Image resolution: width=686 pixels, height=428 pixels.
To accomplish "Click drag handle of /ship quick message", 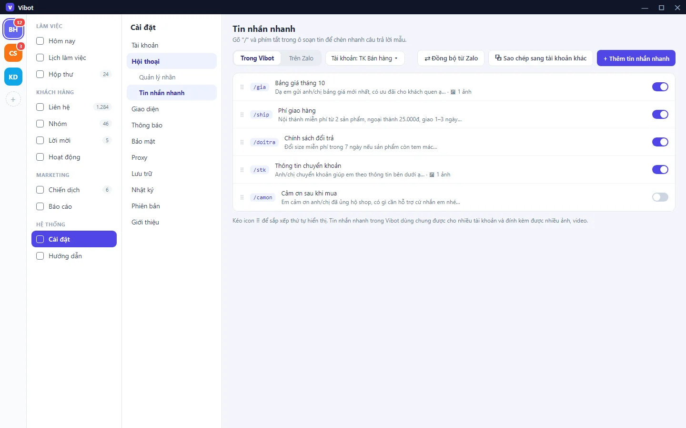I will click(x=242, y=115).
